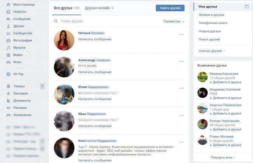
Task: Click the Сообщения speech bubble icon
Action: tap(8, 19)
